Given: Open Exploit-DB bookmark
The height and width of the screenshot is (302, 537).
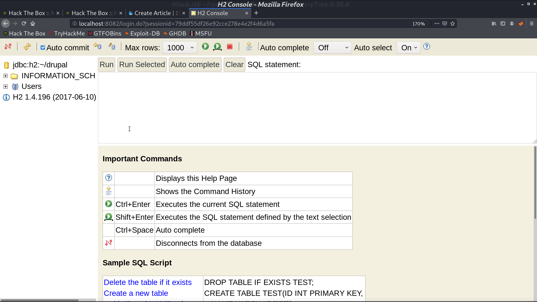Looking at the screenshot, I should point(142,34).
